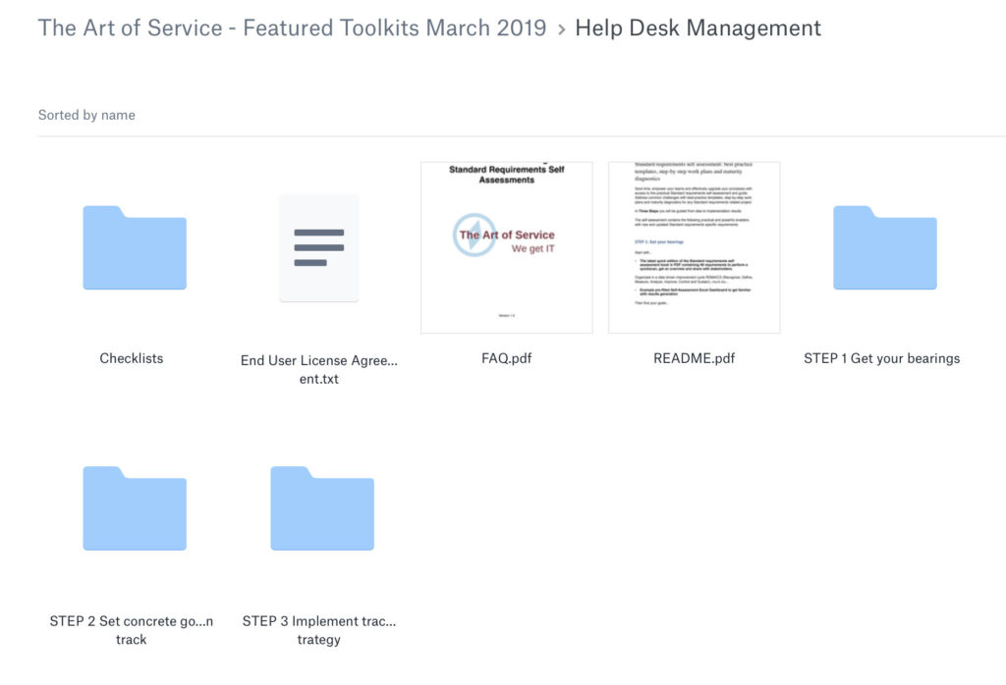Open the README.pdf thumbnail preview

click(x=695, y=247)
